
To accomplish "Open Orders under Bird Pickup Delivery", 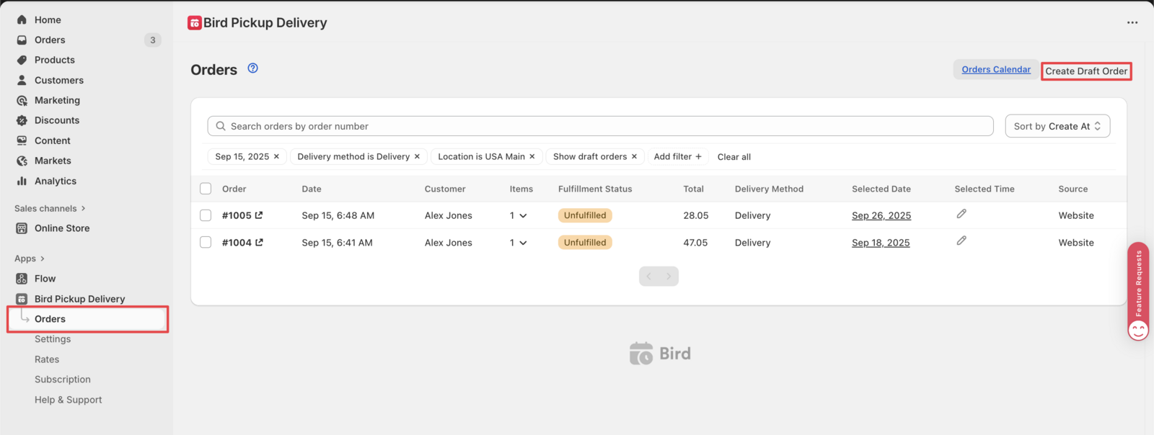I will click(88, 319).
